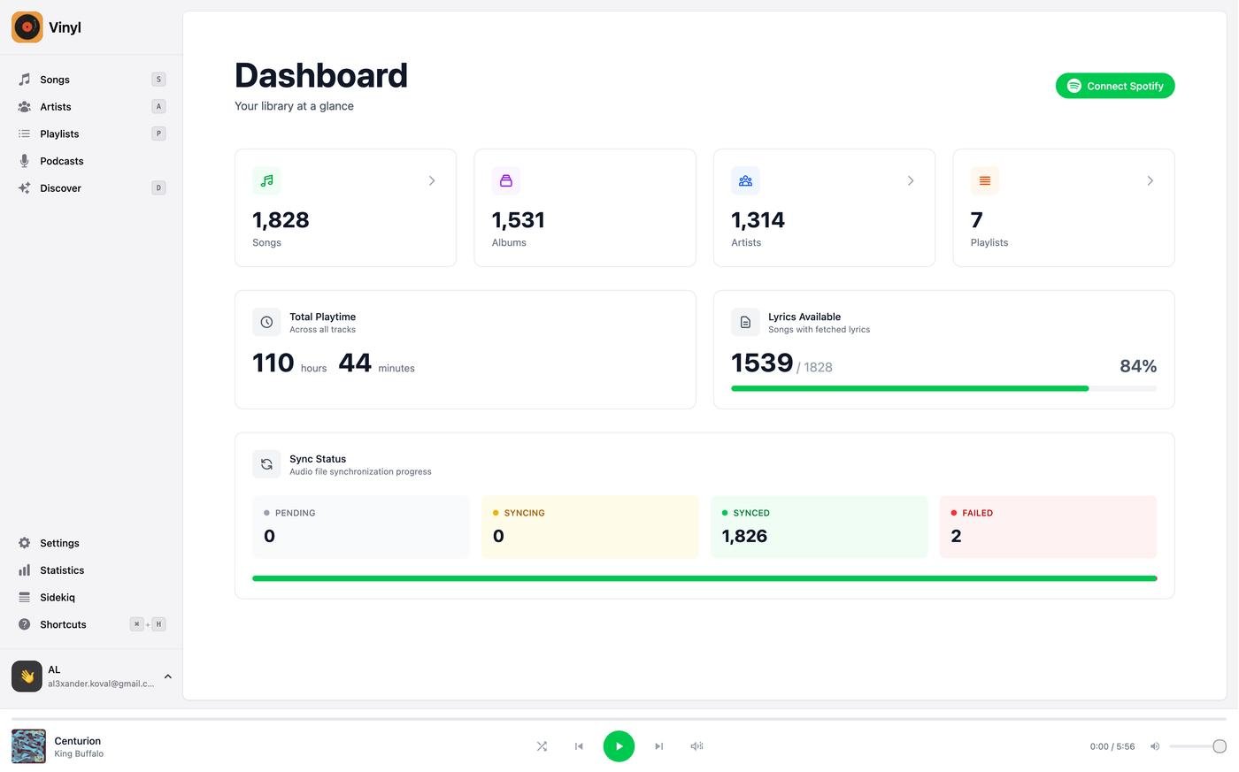Screen dimensions: 1239x772
Task: Adjust the volume slider
Action: click(x=1195, y=746)
